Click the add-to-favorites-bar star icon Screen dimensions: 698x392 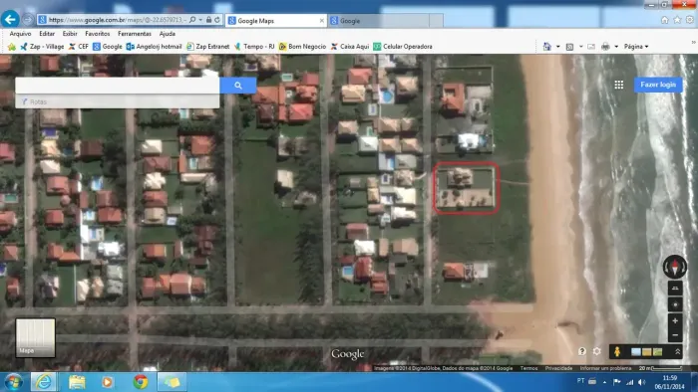[x=12, y=47]
